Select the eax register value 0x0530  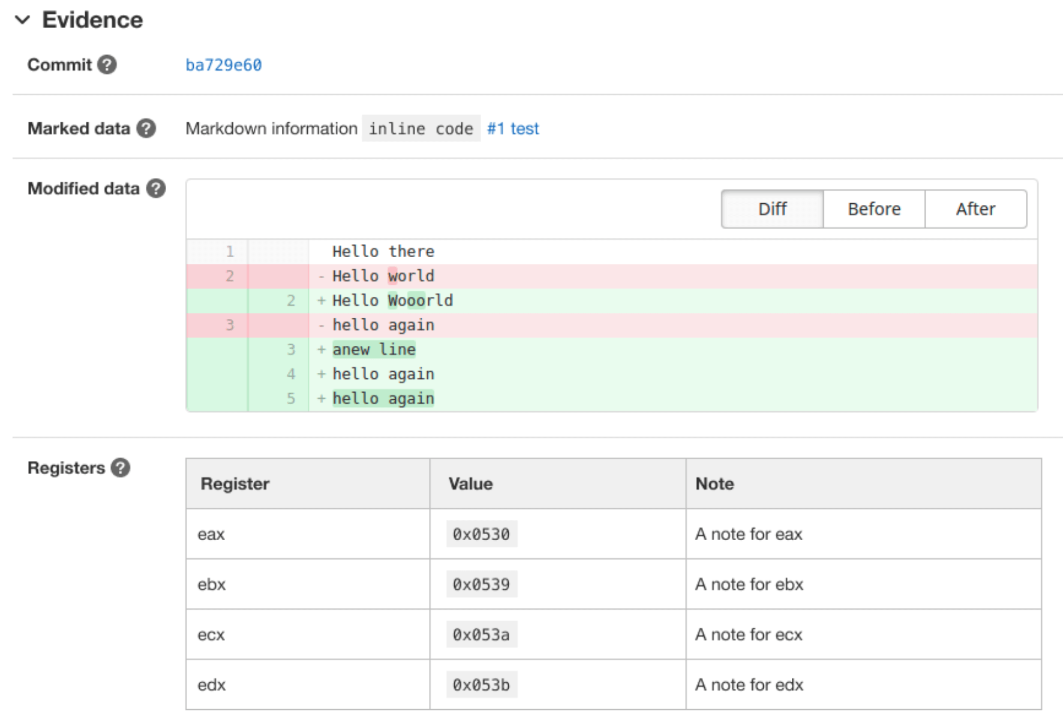pos(481,534)
